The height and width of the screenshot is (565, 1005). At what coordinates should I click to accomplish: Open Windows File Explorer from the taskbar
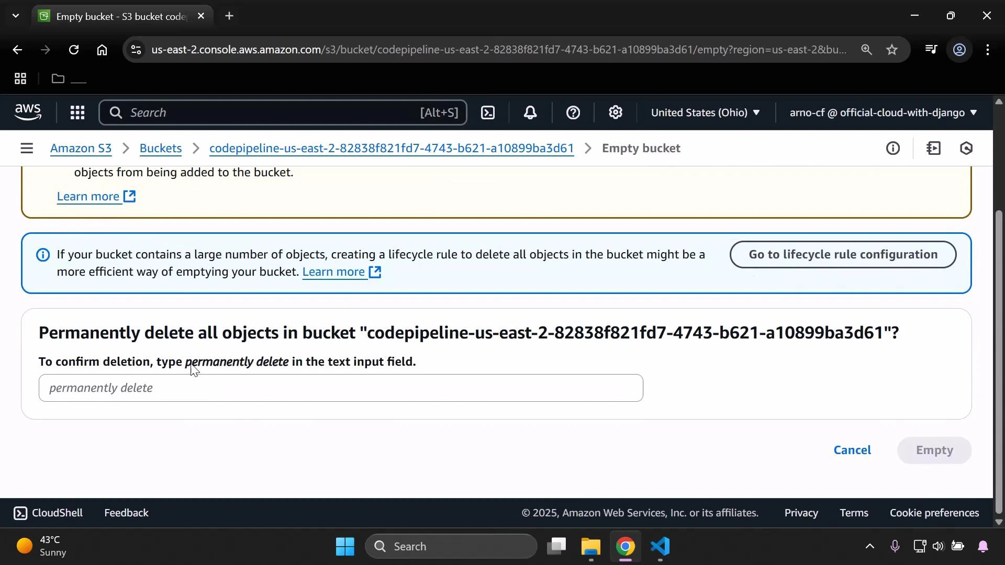(590, 547)
